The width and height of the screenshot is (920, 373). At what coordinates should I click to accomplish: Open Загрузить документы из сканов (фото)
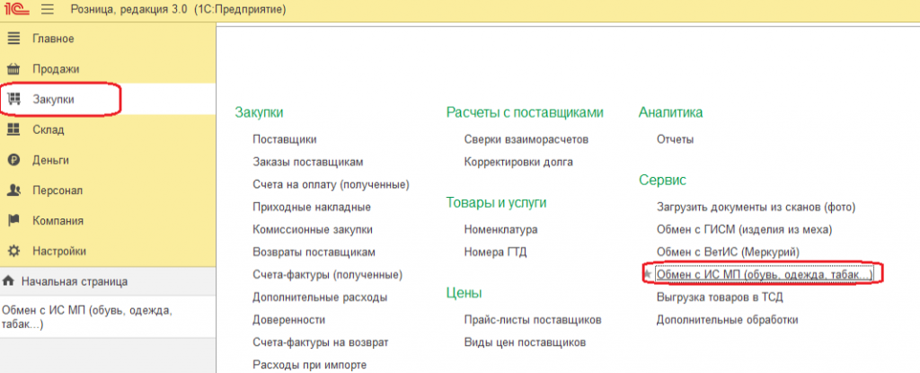[x=756, y=207]
